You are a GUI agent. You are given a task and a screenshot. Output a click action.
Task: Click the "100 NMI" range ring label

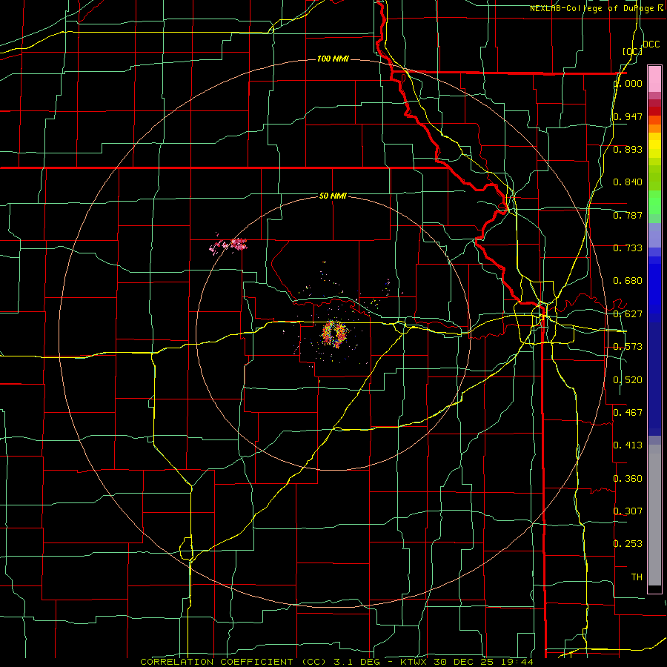333,59
